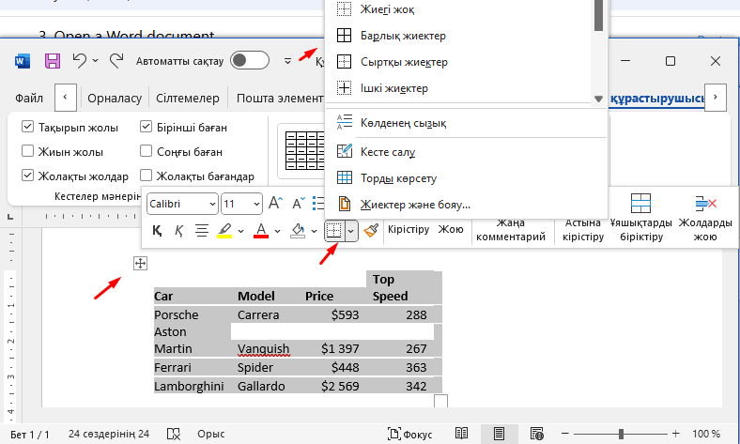Click the borders button in mini toolbar

[x=334, y=231]
